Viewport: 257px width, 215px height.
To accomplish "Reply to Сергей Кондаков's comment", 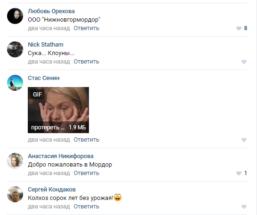I will coord(87,207).
